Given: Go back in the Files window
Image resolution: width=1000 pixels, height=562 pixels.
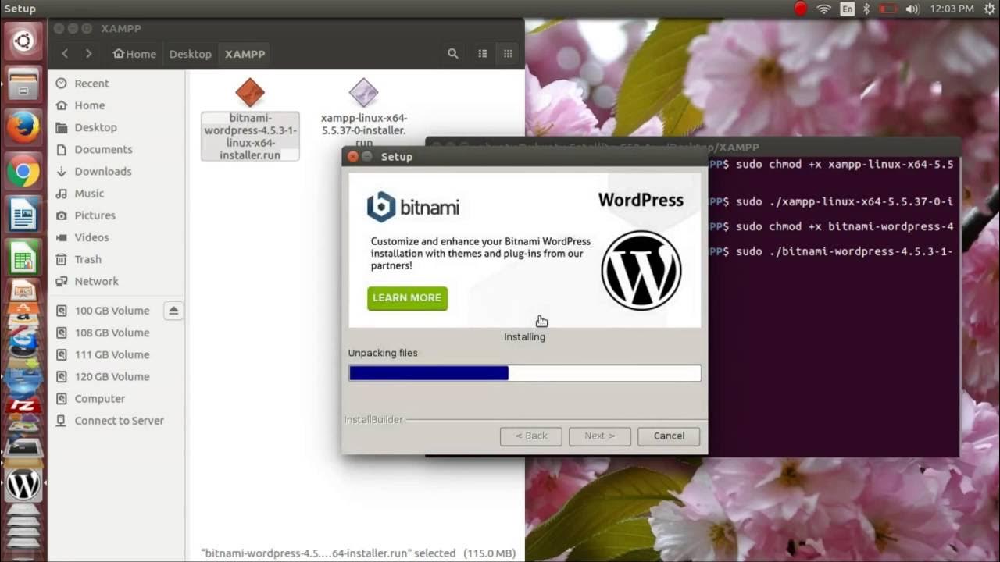Looking at the screenshot, I should tap(65, 54).
